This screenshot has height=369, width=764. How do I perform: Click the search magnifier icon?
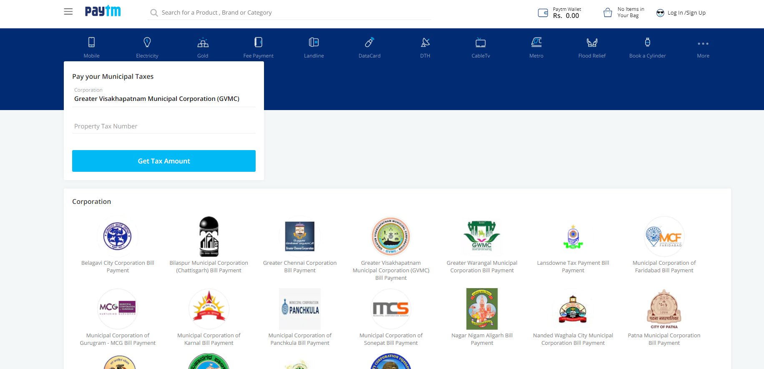(154, 13)
